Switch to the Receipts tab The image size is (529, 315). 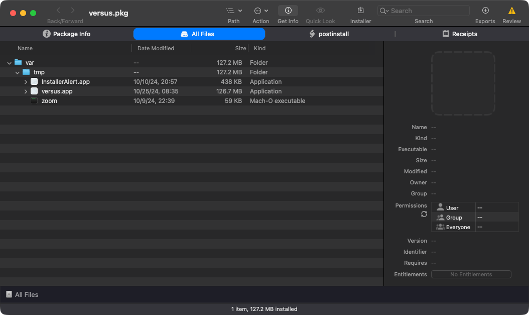[459, 34]
